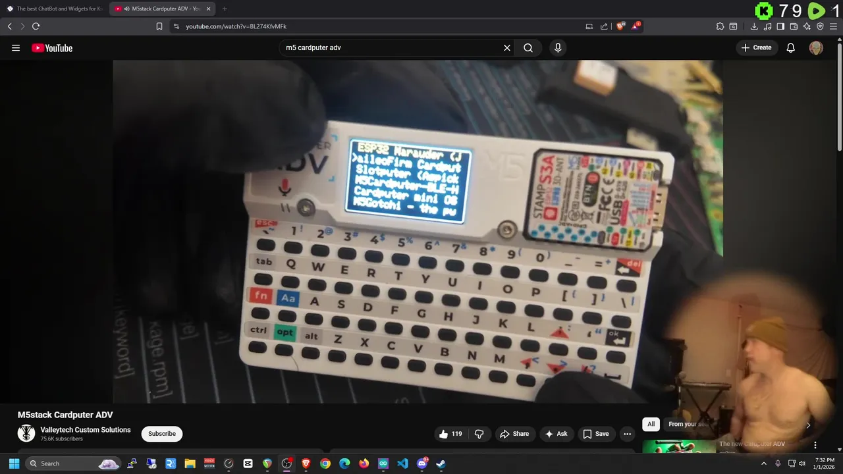The image size is (843, 474).
Task: Open the browser extensions puzzle icon
Action: click(720, 26)
